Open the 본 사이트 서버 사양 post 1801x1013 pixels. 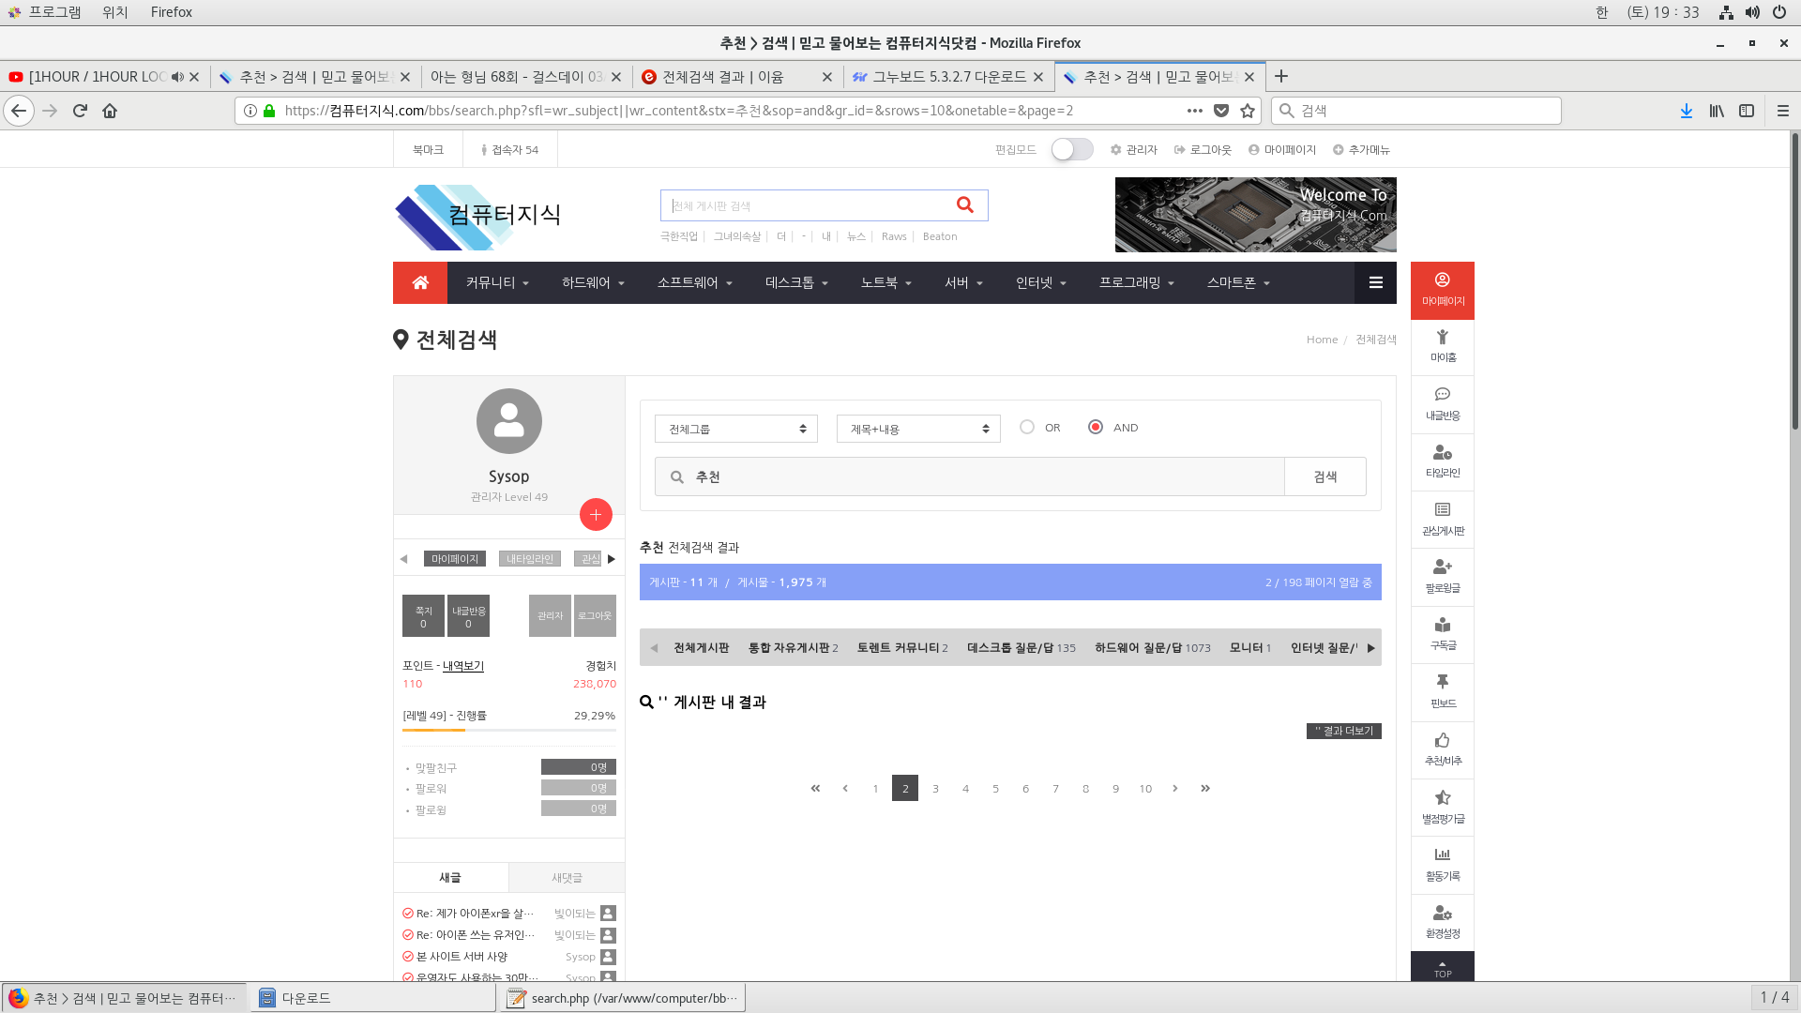462,956
